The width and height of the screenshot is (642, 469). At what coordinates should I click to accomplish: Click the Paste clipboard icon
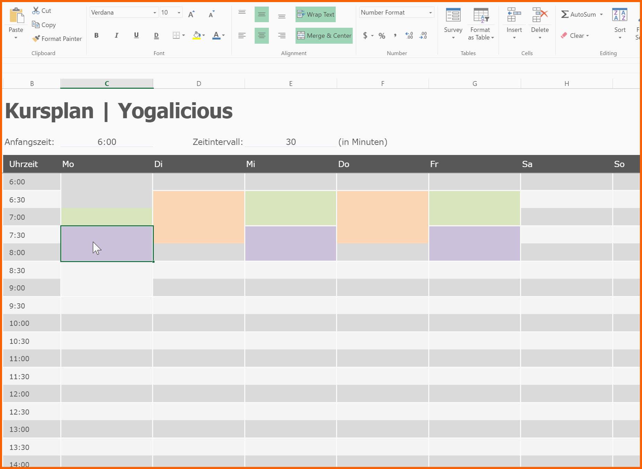(x=16, y=16)
